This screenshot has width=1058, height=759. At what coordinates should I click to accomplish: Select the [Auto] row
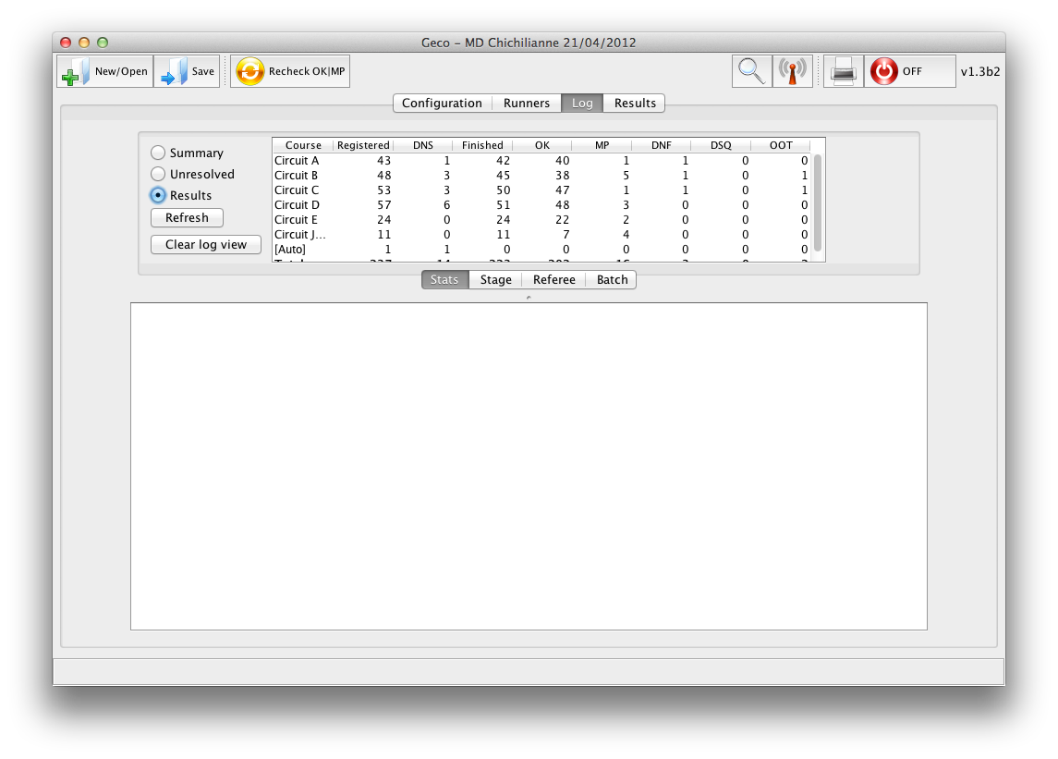coord(541,250)
